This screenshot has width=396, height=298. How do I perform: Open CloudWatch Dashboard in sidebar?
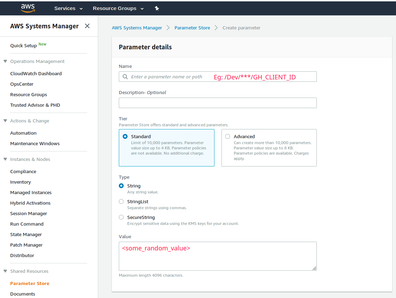coord(36,73)
